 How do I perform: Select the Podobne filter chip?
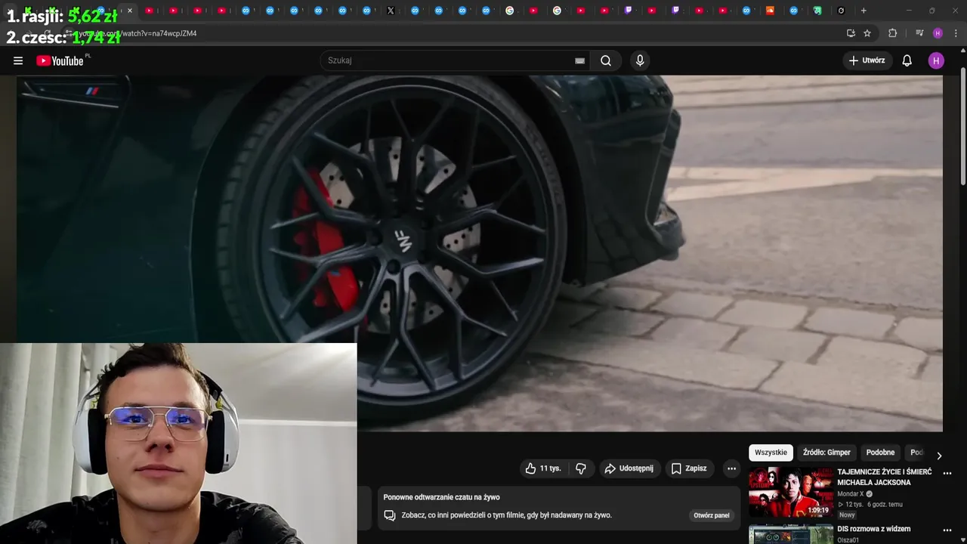click(x=880, y=453)
